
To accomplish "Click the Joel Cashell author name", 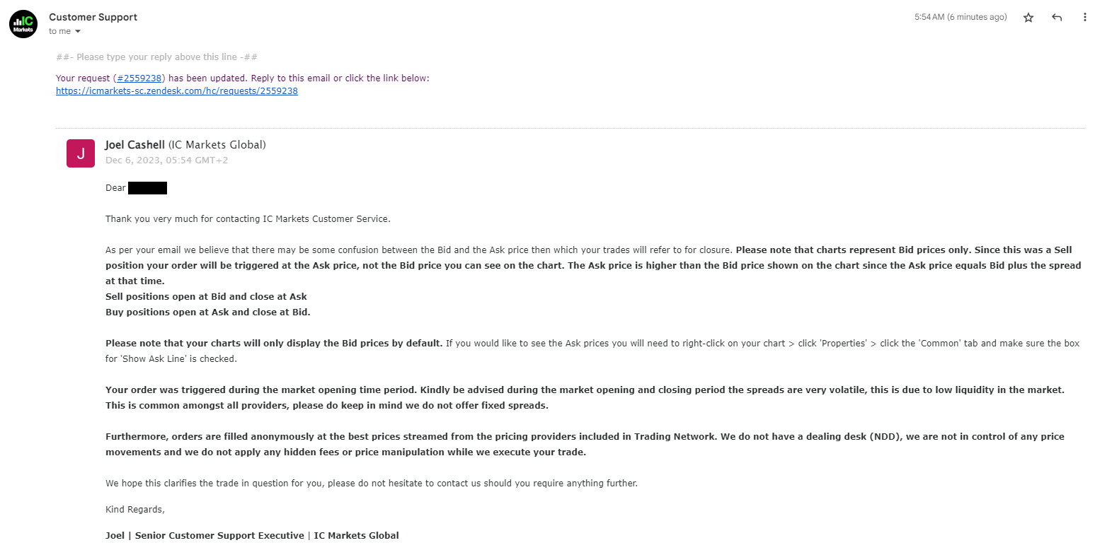I will [134, 145].
